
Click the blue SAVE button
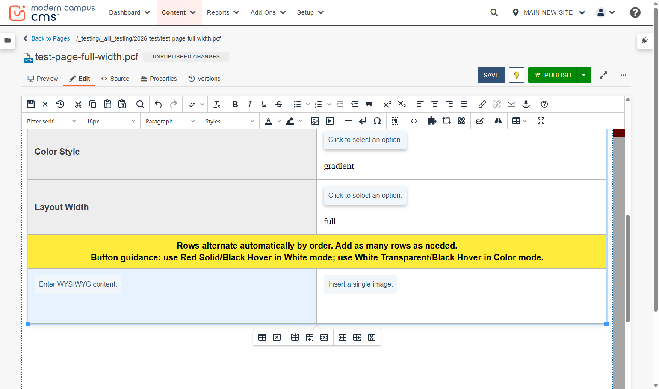coord(491,75)
